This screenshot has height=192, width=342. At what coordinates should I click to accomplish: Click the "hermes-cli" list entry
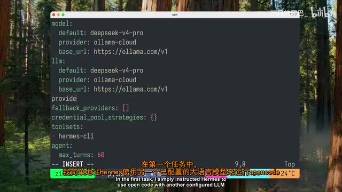[76, 137]
